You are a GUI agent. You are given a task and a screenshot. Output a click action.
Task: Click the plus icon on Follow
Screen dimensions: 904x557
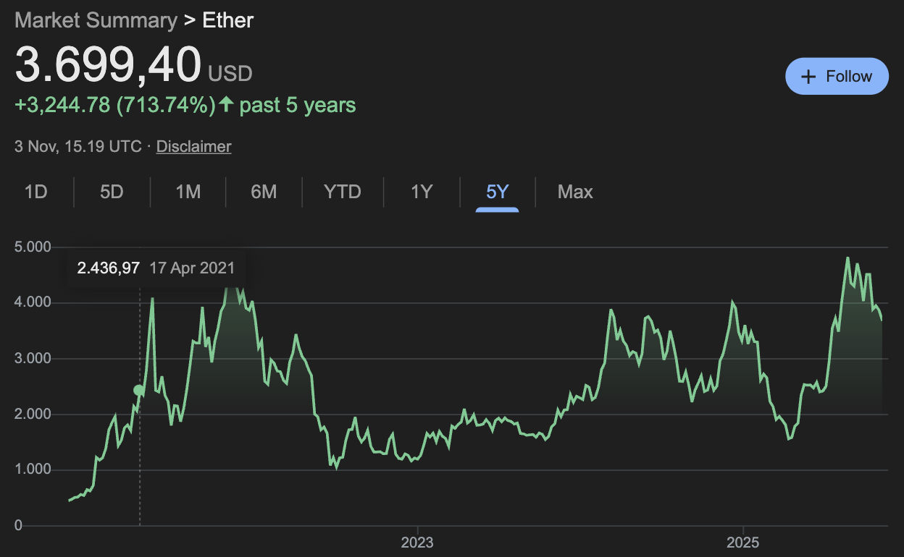[x=808, y=77]
